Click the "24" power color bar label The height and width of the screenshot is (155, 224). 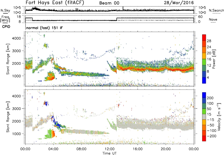(209, 47)
